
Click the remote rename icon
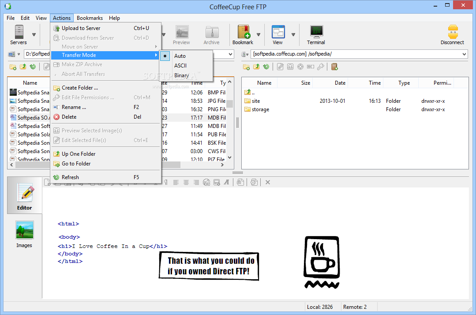point(311,67)
